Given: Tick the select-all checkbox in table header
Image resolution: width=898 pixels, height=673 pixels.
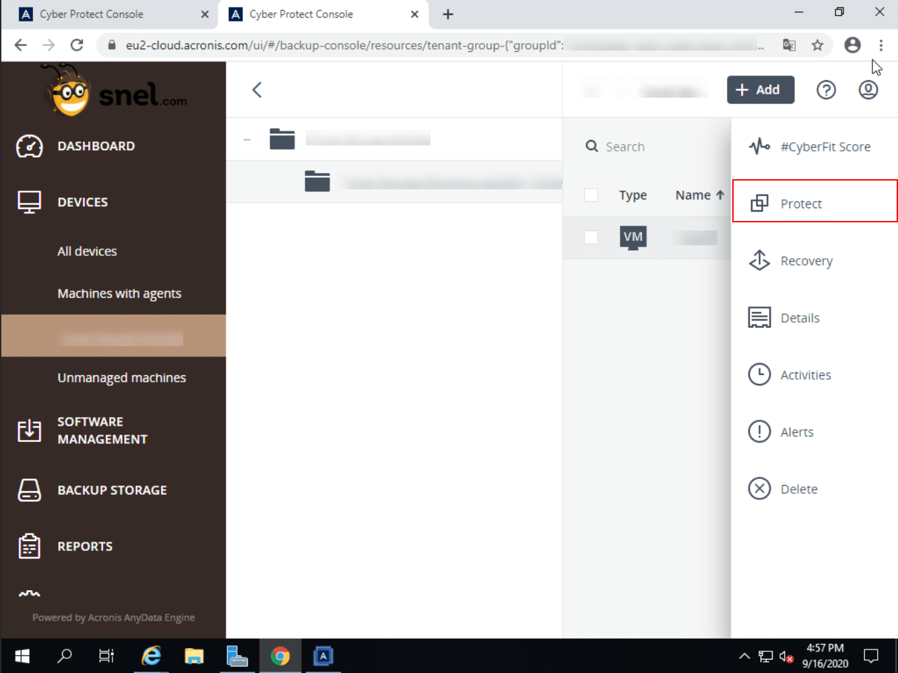Looking at the screenshot, I should (591, 195).
